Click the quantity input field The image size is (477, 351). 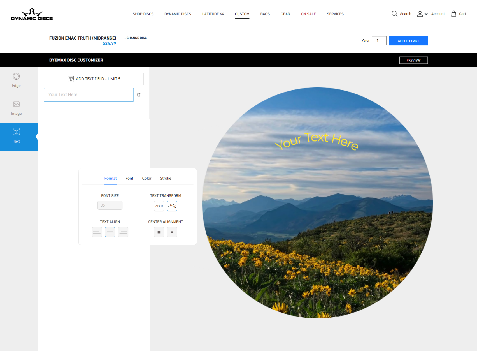(x=379, y=41)
